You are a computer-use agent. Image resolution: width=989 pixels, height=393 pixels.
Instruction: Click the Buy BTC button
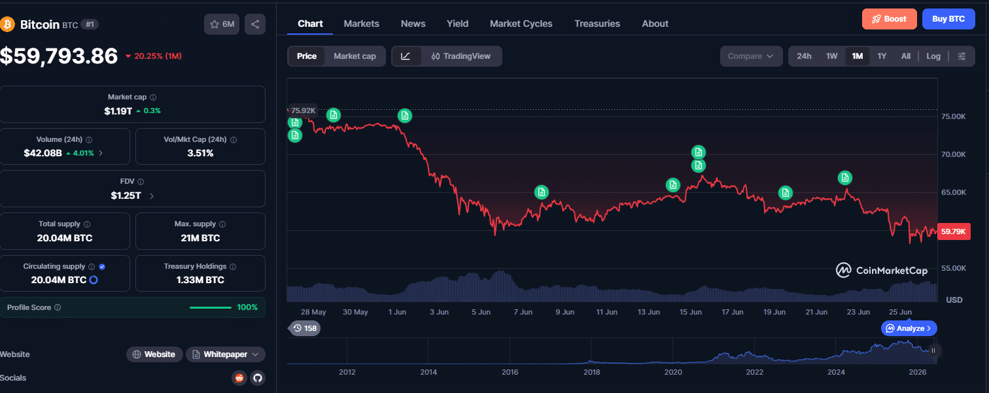point(948,19)
